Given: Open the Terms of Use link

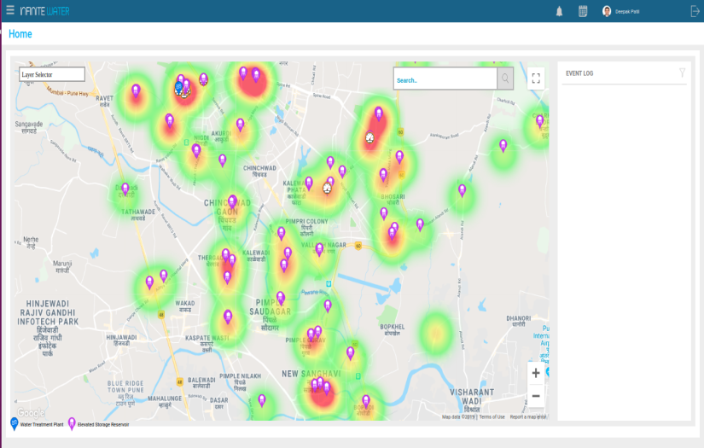Looking at the screenshot, I should point(492,417).
